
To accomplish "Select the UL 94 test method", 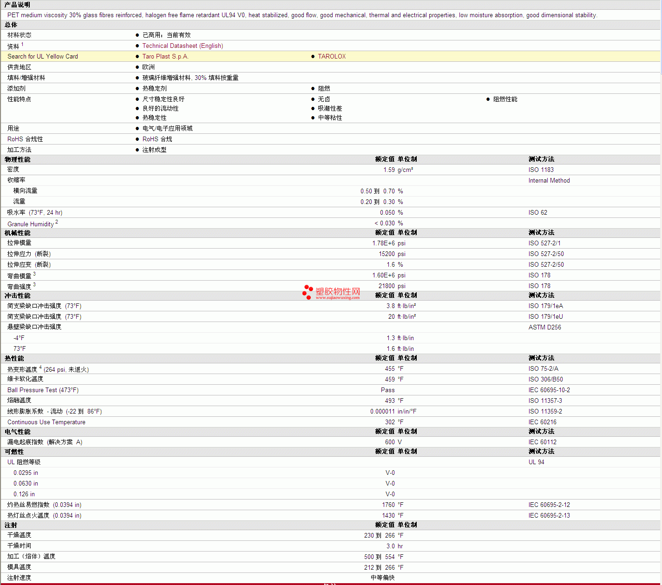I will point(536,462).
